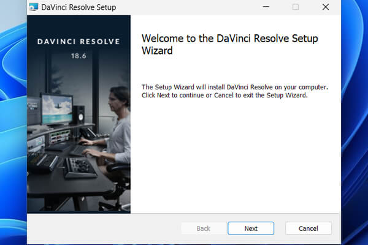Close the DaVinci Resolve Setup window
This screenshot has height=245, width=368.
click(325, 7)
